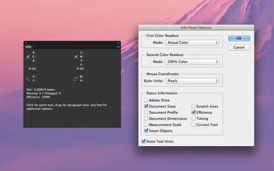Toggle the Efficiency checkbox
The width and height of the screenshot is (274, 171).
coord(194,112)
